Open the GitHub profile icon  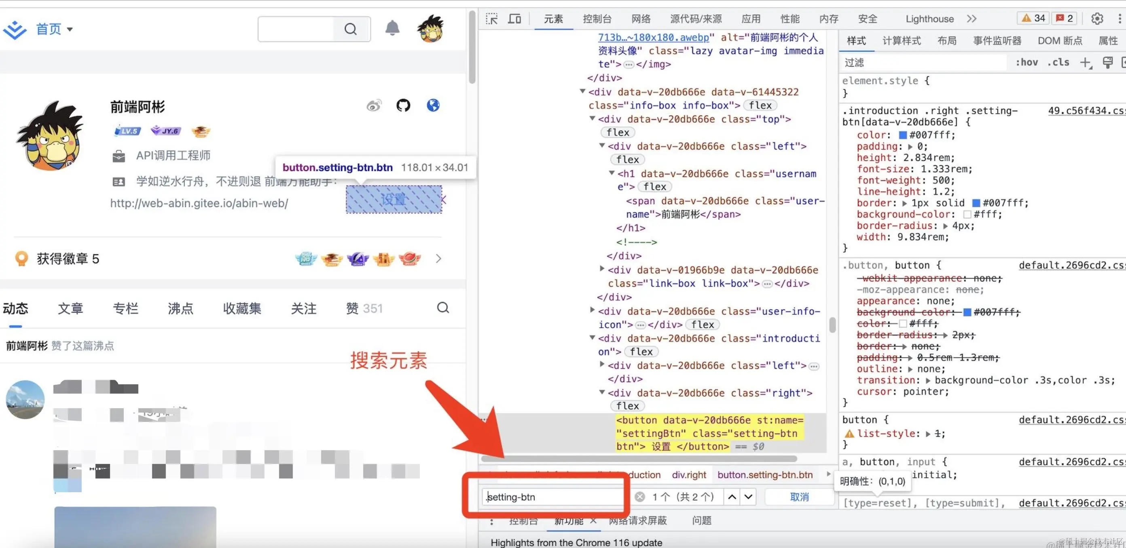point(403,105)
